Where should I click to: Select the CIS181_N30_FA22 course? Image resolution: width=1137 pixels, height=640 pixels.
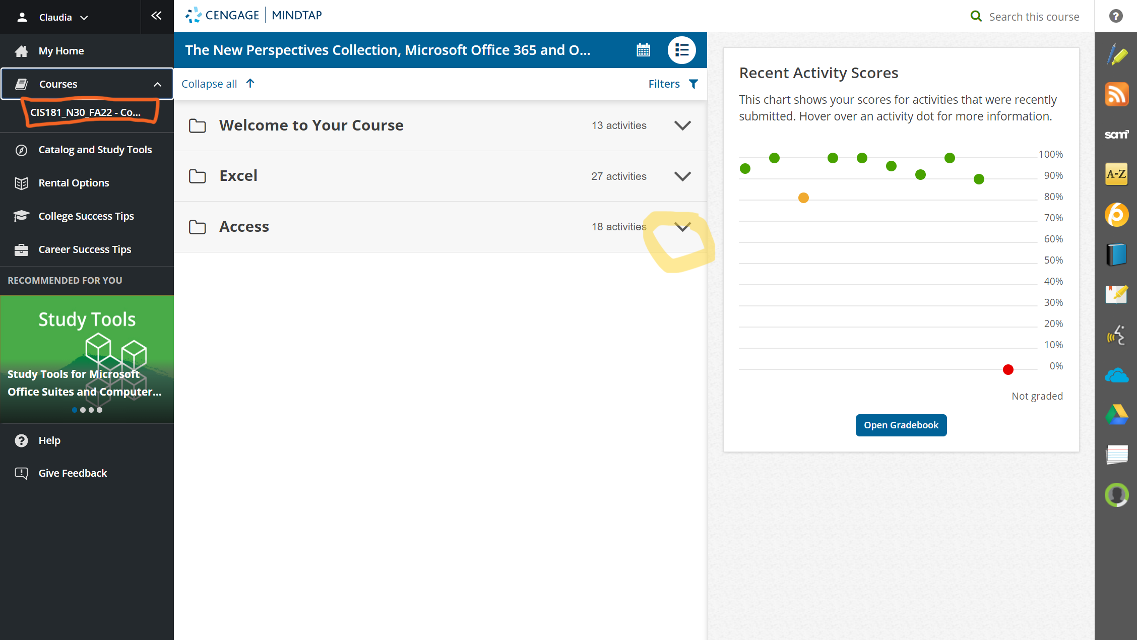86,112
